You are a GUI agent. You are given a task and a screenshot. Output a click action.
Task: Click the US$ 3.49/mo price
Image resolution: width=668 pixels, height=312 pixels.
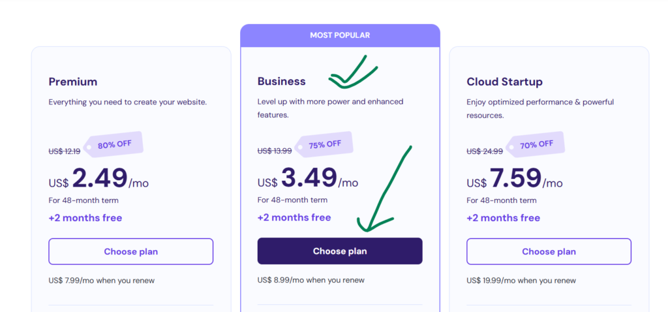(308, 179)
